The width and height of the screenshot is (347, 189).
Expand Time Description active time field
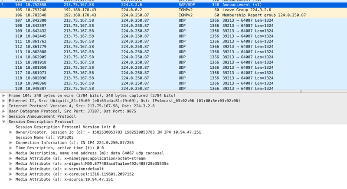coord(10,148)
